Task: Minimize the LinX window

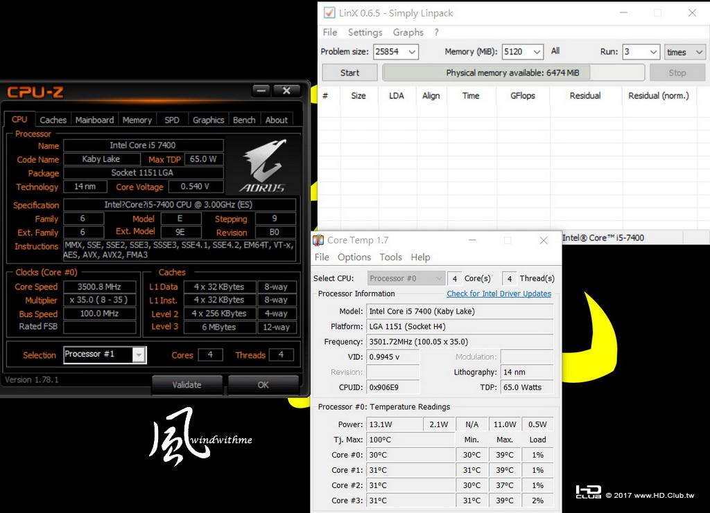Action: tap(623, 12)
